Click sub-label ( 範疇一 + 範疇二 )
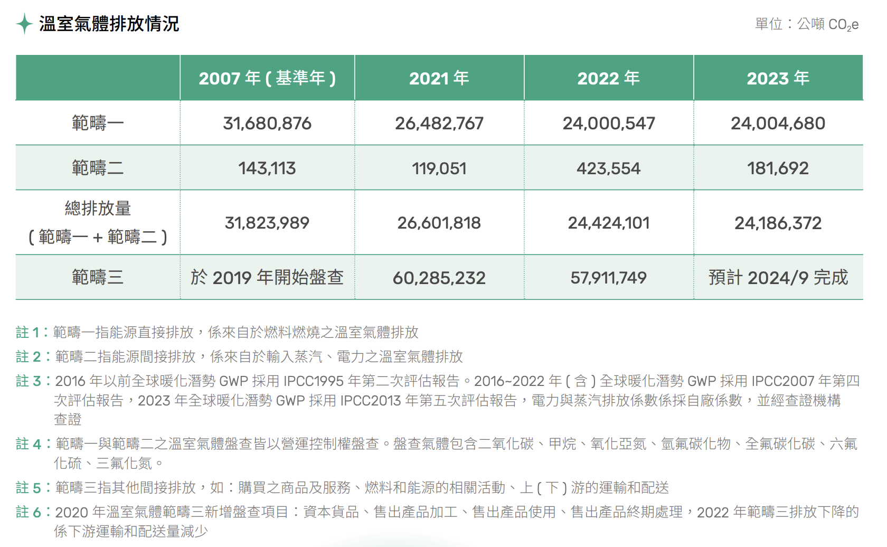 [x=98, y=237]
